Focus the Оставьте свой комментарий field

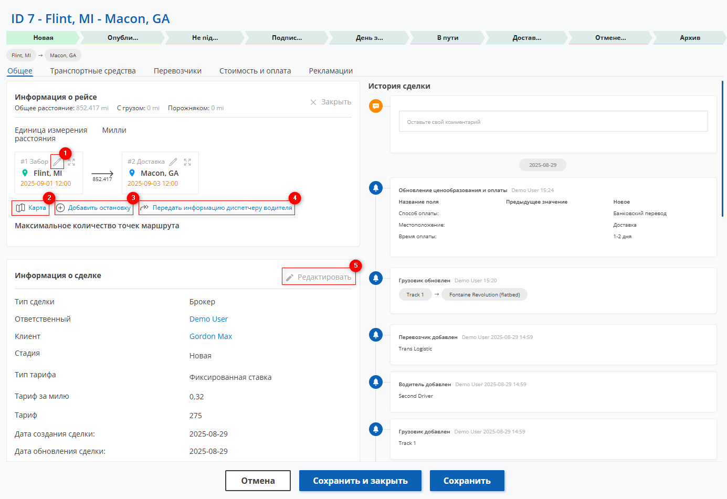[x=553, y=122]
